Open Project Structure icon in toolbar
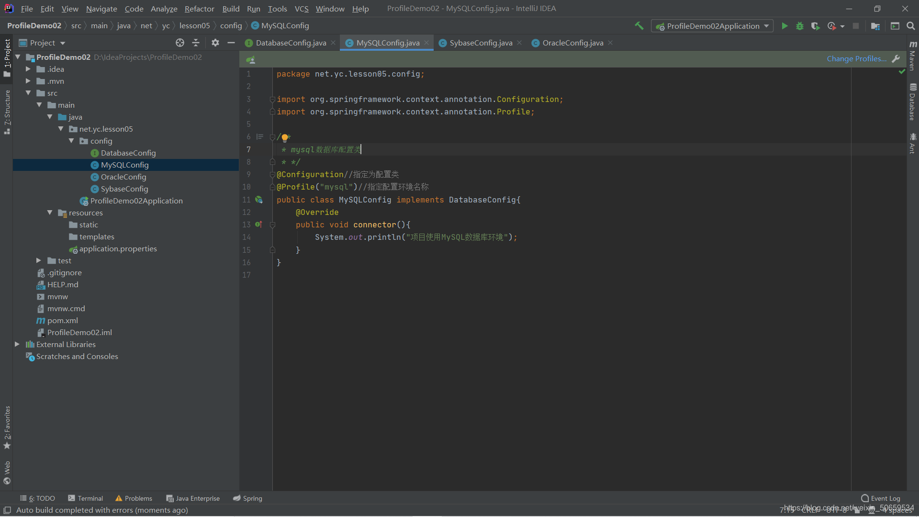The width and height of the screenshot is (919, 517). point(875,26)
